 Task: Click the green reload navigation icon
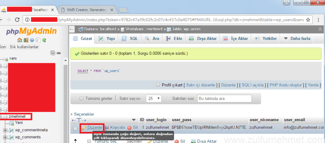tap(44, 40)
